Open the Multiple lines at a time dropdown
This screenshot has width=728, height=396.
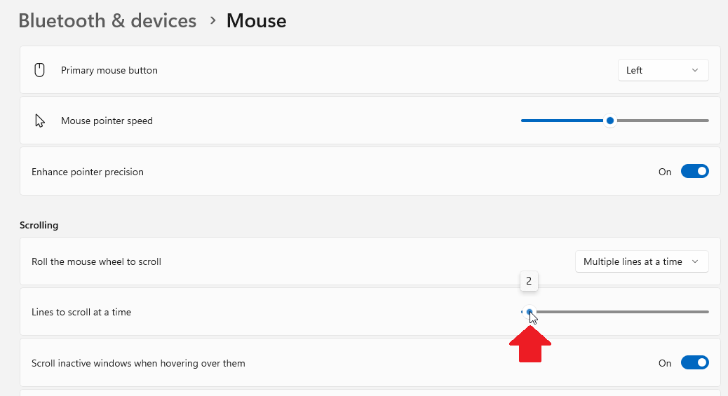tap(642, 261)
